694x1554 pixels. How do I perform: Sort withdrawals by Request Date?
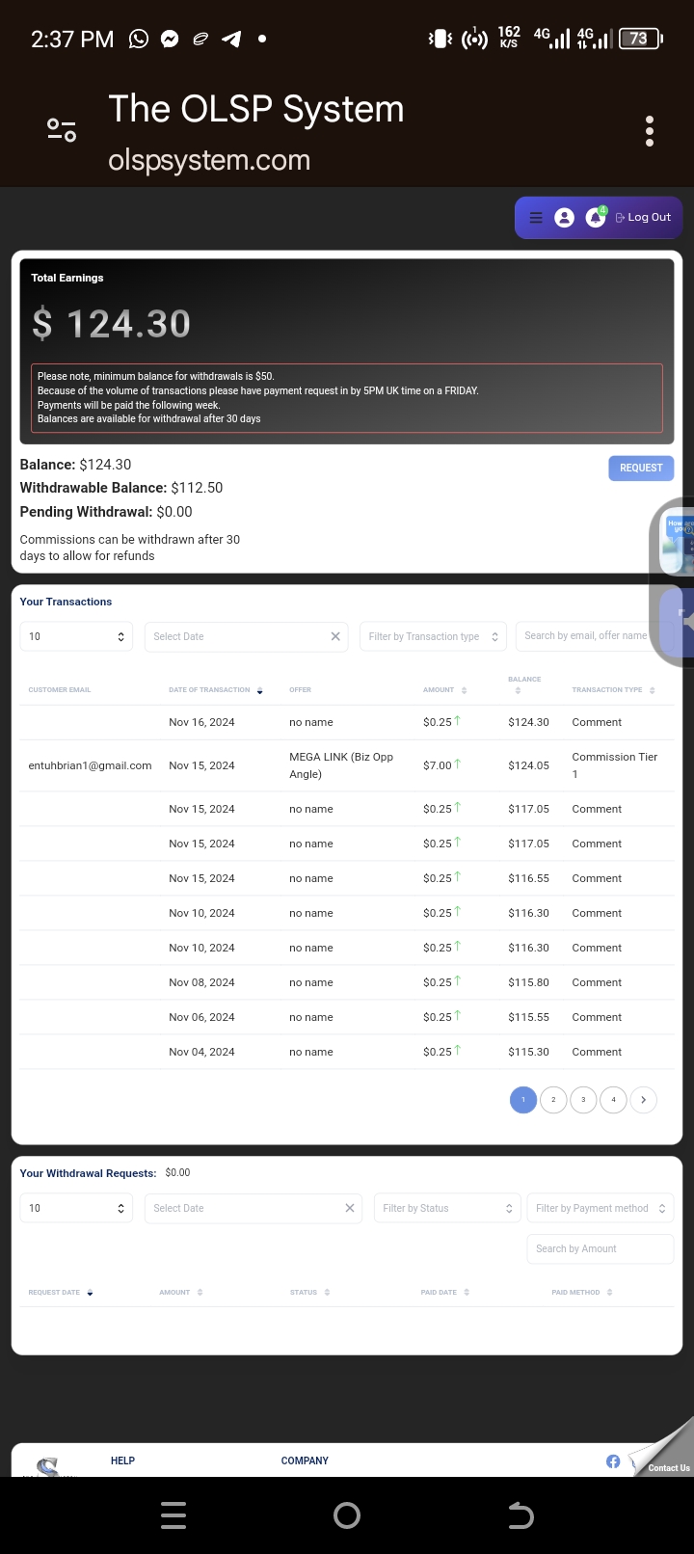point(61,1293)
